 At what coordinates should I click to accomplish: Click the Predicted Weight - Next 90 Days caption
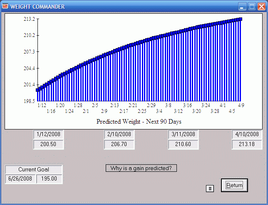(139, 122)
